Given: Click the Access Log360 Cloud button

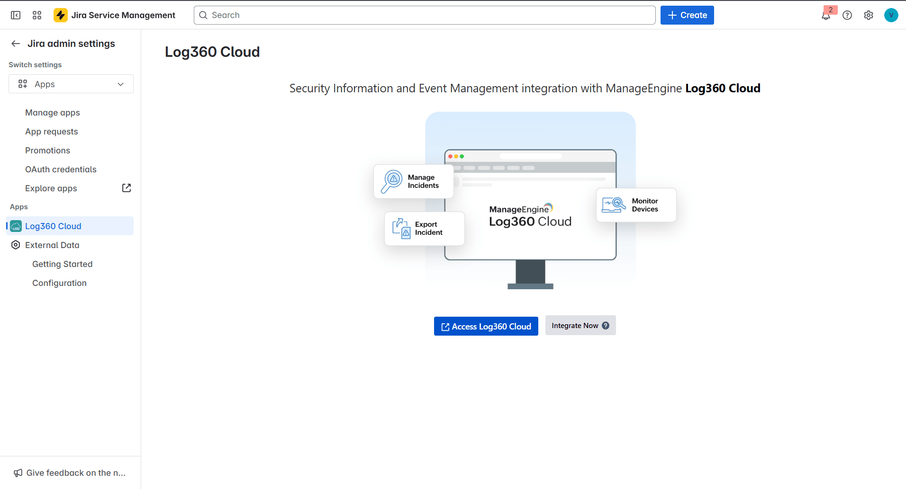Looking at the screenshot, I should click(486, 326).
